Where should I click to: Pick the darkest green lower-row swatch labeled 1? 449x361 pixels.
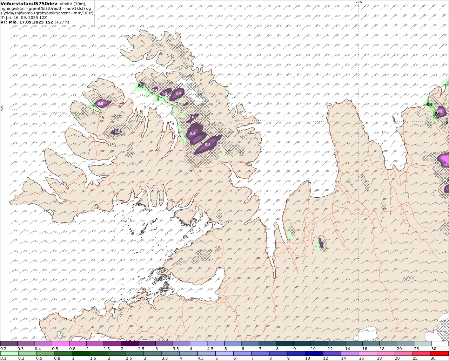81,353
